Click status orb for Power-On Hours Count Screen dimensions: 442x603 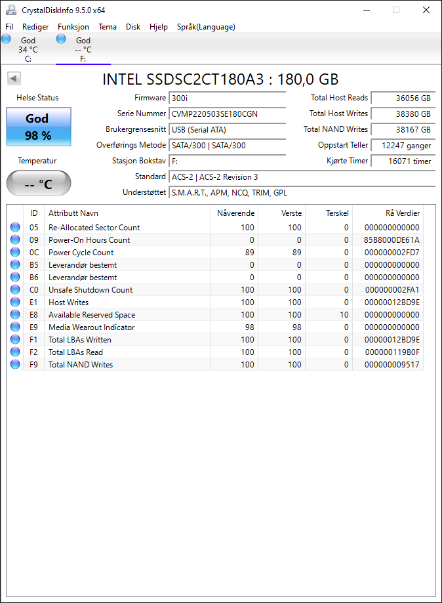pos(15,240)
